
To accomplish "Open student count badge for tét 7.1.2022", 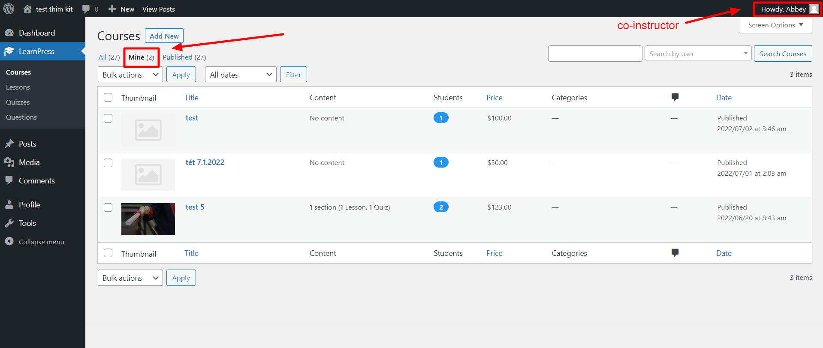I will (x=441, y=162).
